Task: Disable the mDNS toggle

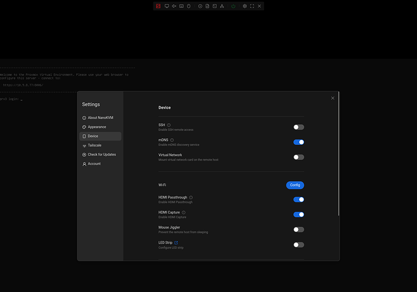Action: pos(299,142)
